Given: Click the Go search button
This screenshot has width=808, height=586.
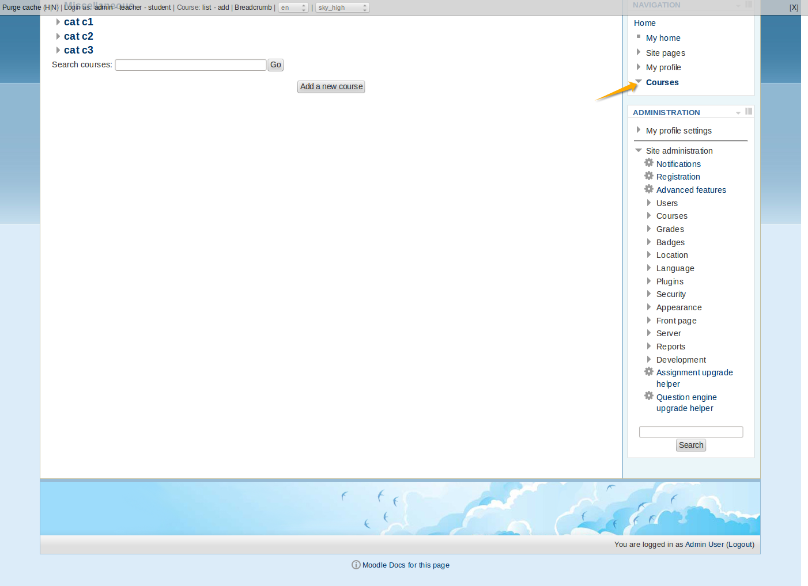Looking at the screenshot, I should pyautogui.click(x=275, y=65).
